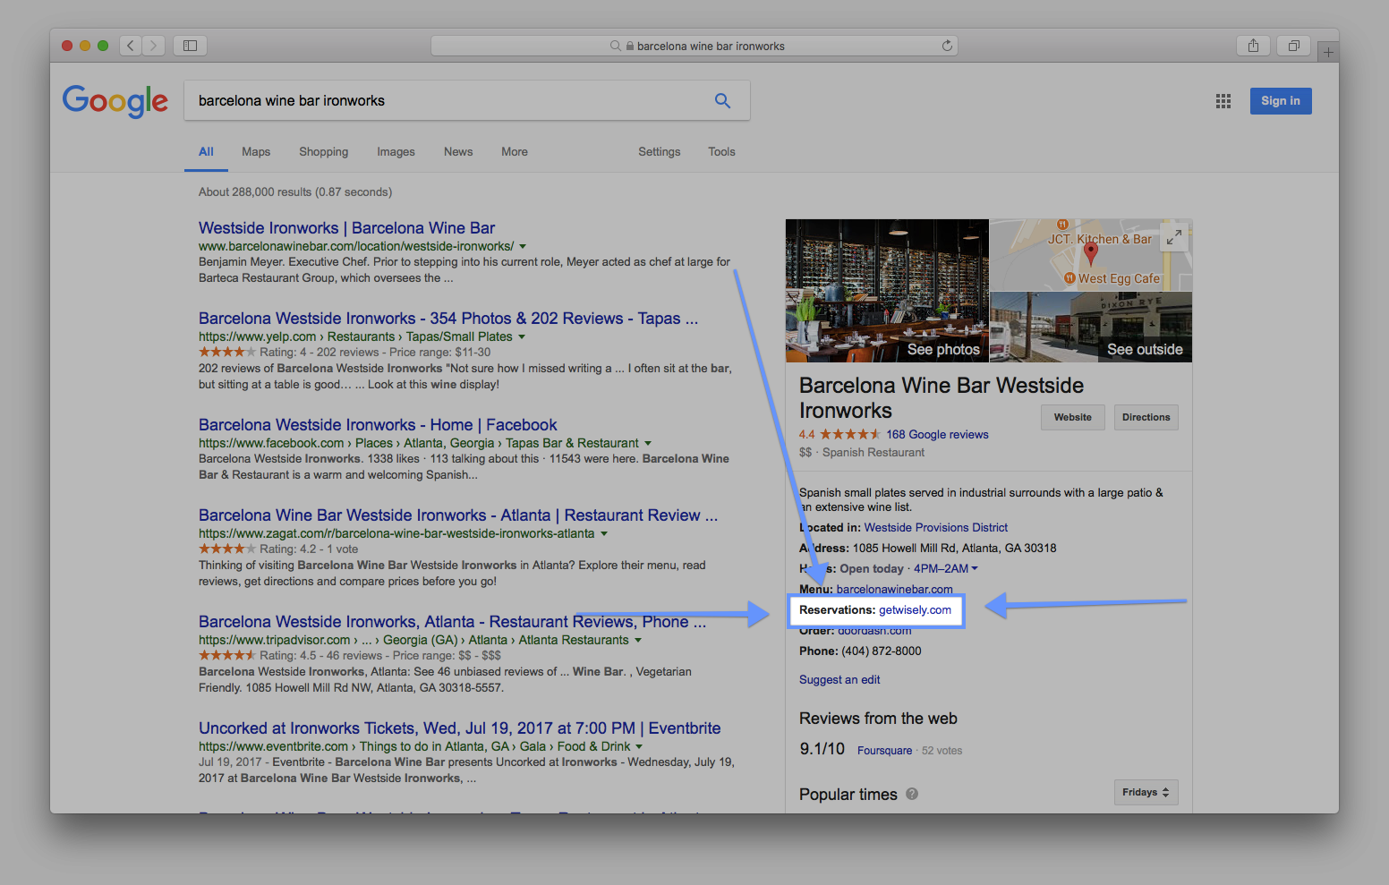
Task: Switch to the News search tab
Action: tap(458, 151)
